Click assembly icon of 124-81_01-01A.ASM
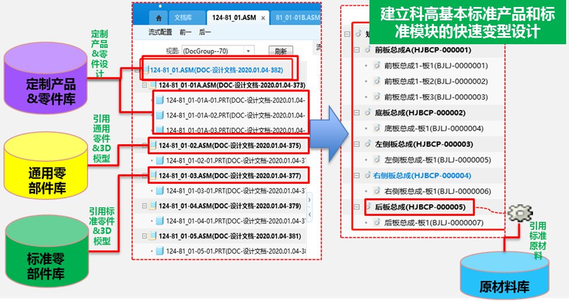Image resolution: width=569 pixels, height=302 pixels. (153, 86)
